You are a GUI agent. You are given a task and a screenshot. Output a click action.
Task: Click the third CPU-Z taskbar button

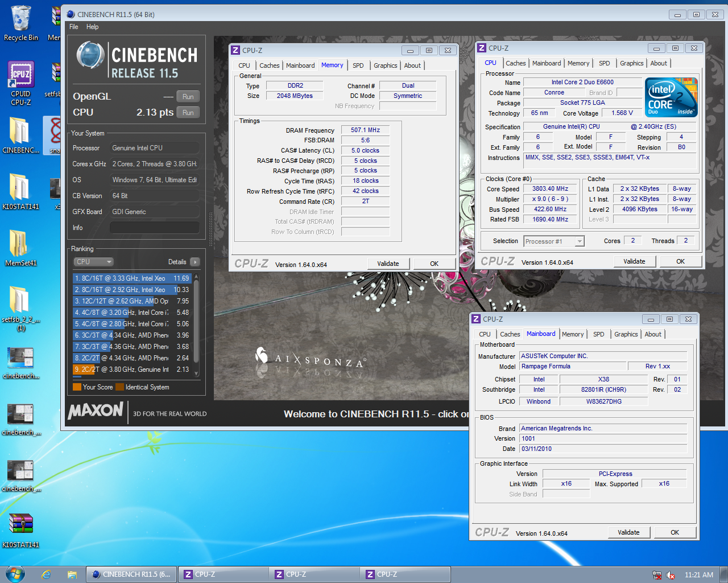tap(405, 574)
